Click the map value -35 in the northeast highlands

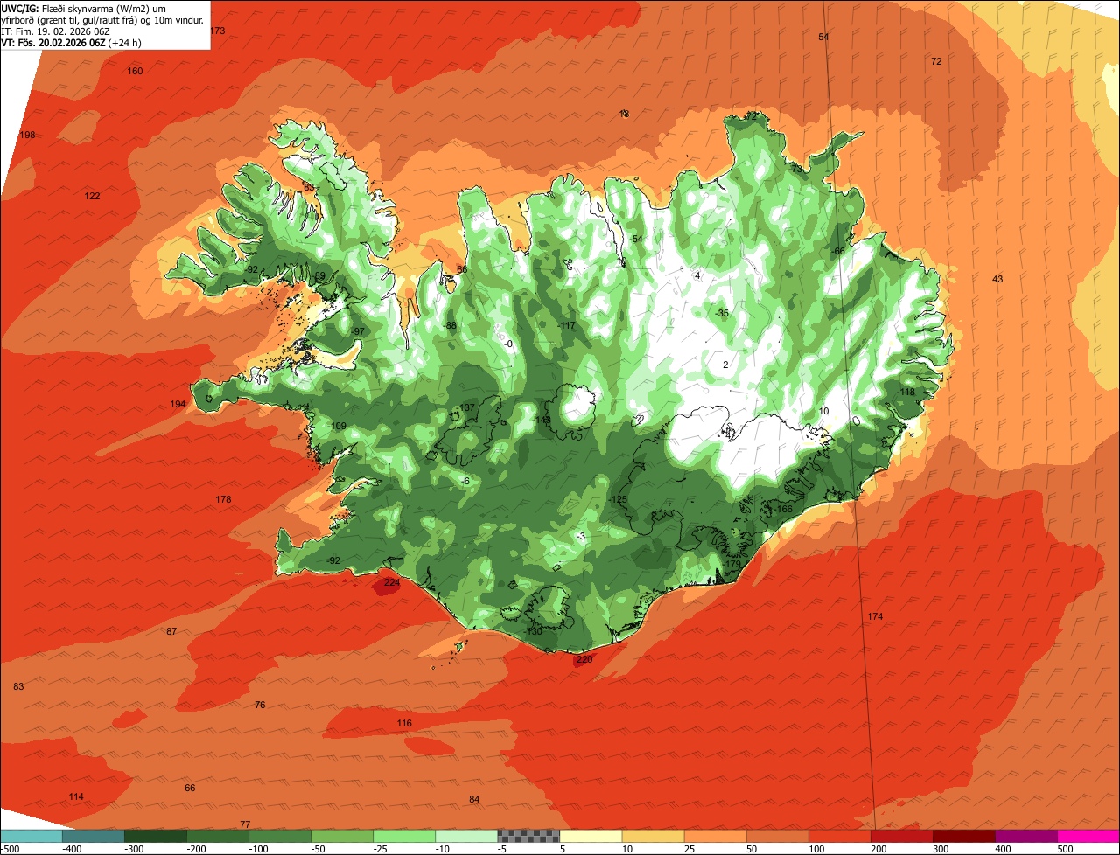tap(721, 314)
